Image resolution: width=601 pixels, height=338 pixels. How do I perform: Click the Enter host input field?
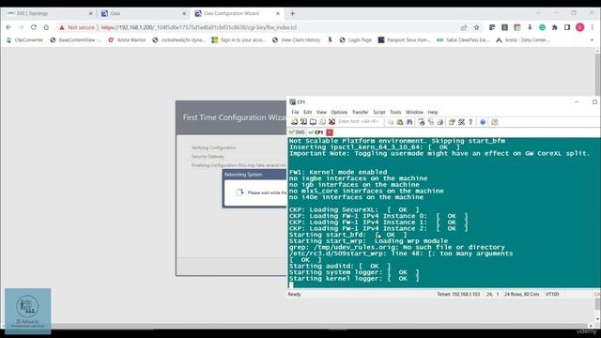pos(359,122)
